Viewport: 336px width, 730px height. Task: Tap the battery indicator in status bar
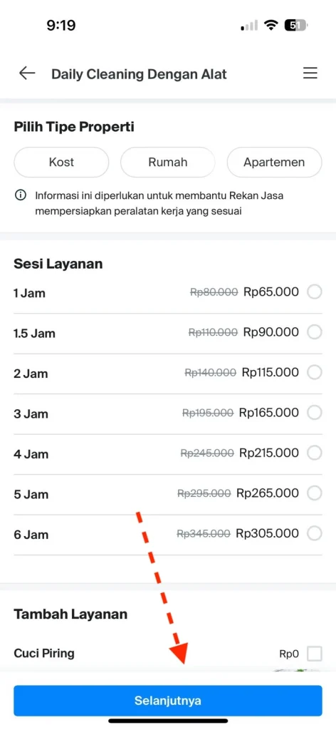tap(295, 25)
